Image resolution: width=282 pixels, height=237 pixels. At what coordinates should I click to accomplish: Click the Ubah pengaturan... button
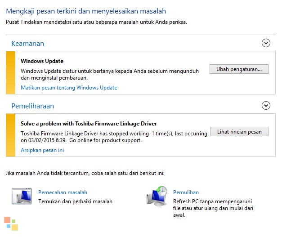(239, 69)
